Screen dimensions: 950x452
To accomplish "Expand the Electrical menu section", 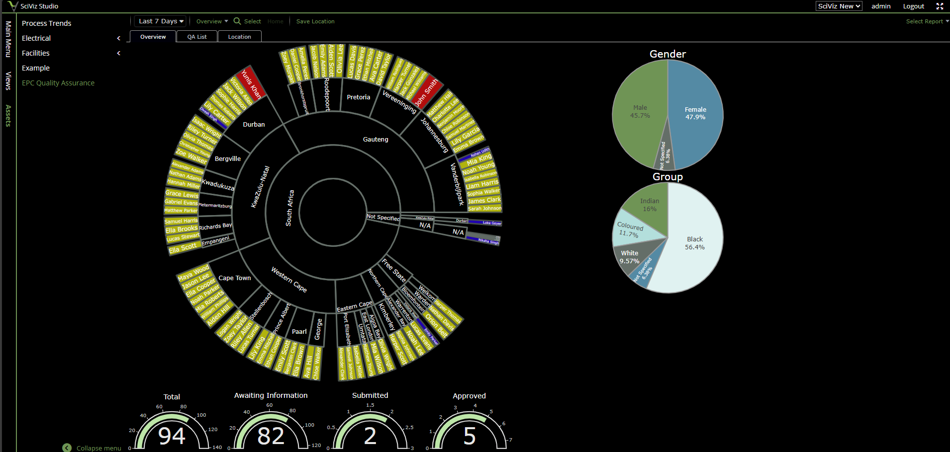I will click(118, 38).
